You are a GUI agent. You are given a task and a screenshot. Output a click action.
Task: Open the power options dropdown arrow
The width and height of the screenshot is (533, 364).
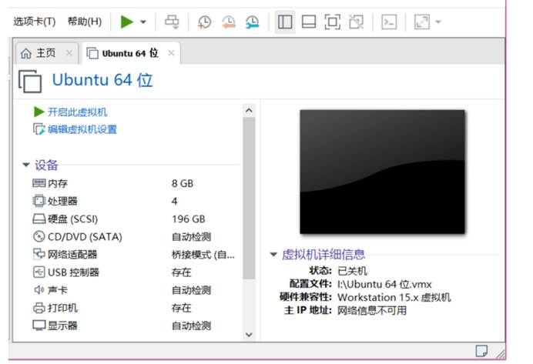pos(143,22)
